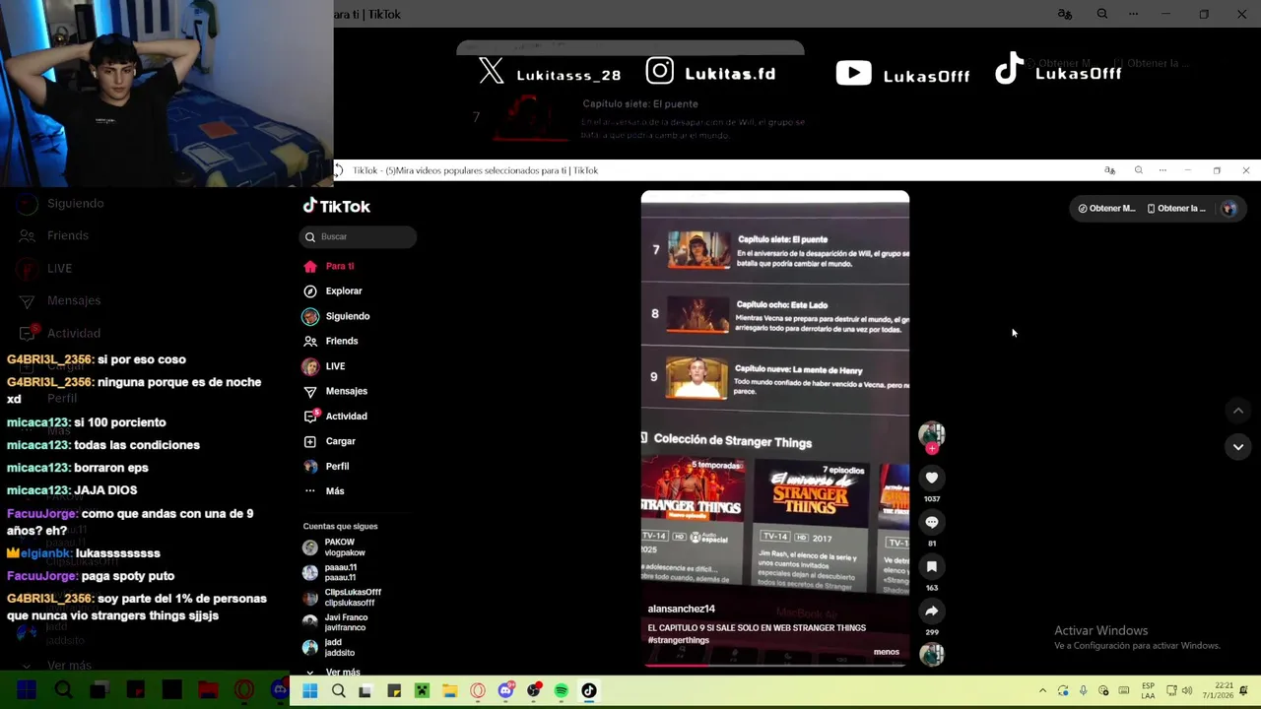Go to next video with down chevron
The image size is (1261, 709).
1238,446
